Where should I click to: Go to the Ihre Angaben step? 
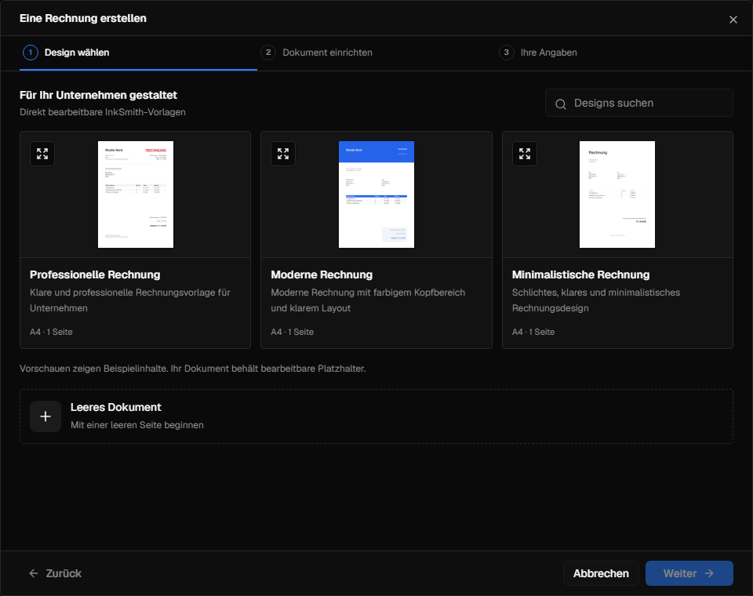coord(538,53)
